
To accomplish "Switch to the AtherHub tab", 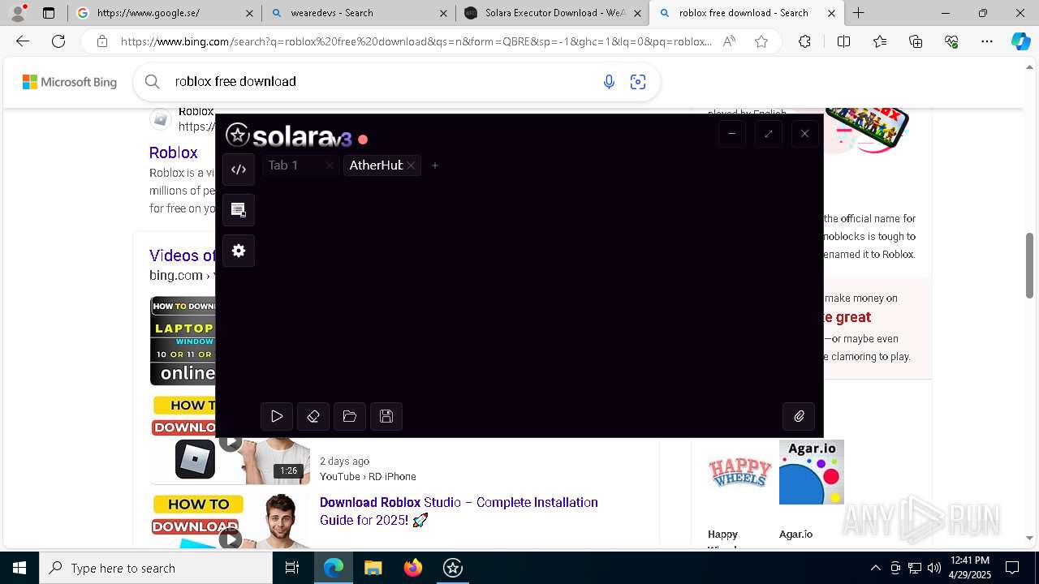I will [376, 165].
